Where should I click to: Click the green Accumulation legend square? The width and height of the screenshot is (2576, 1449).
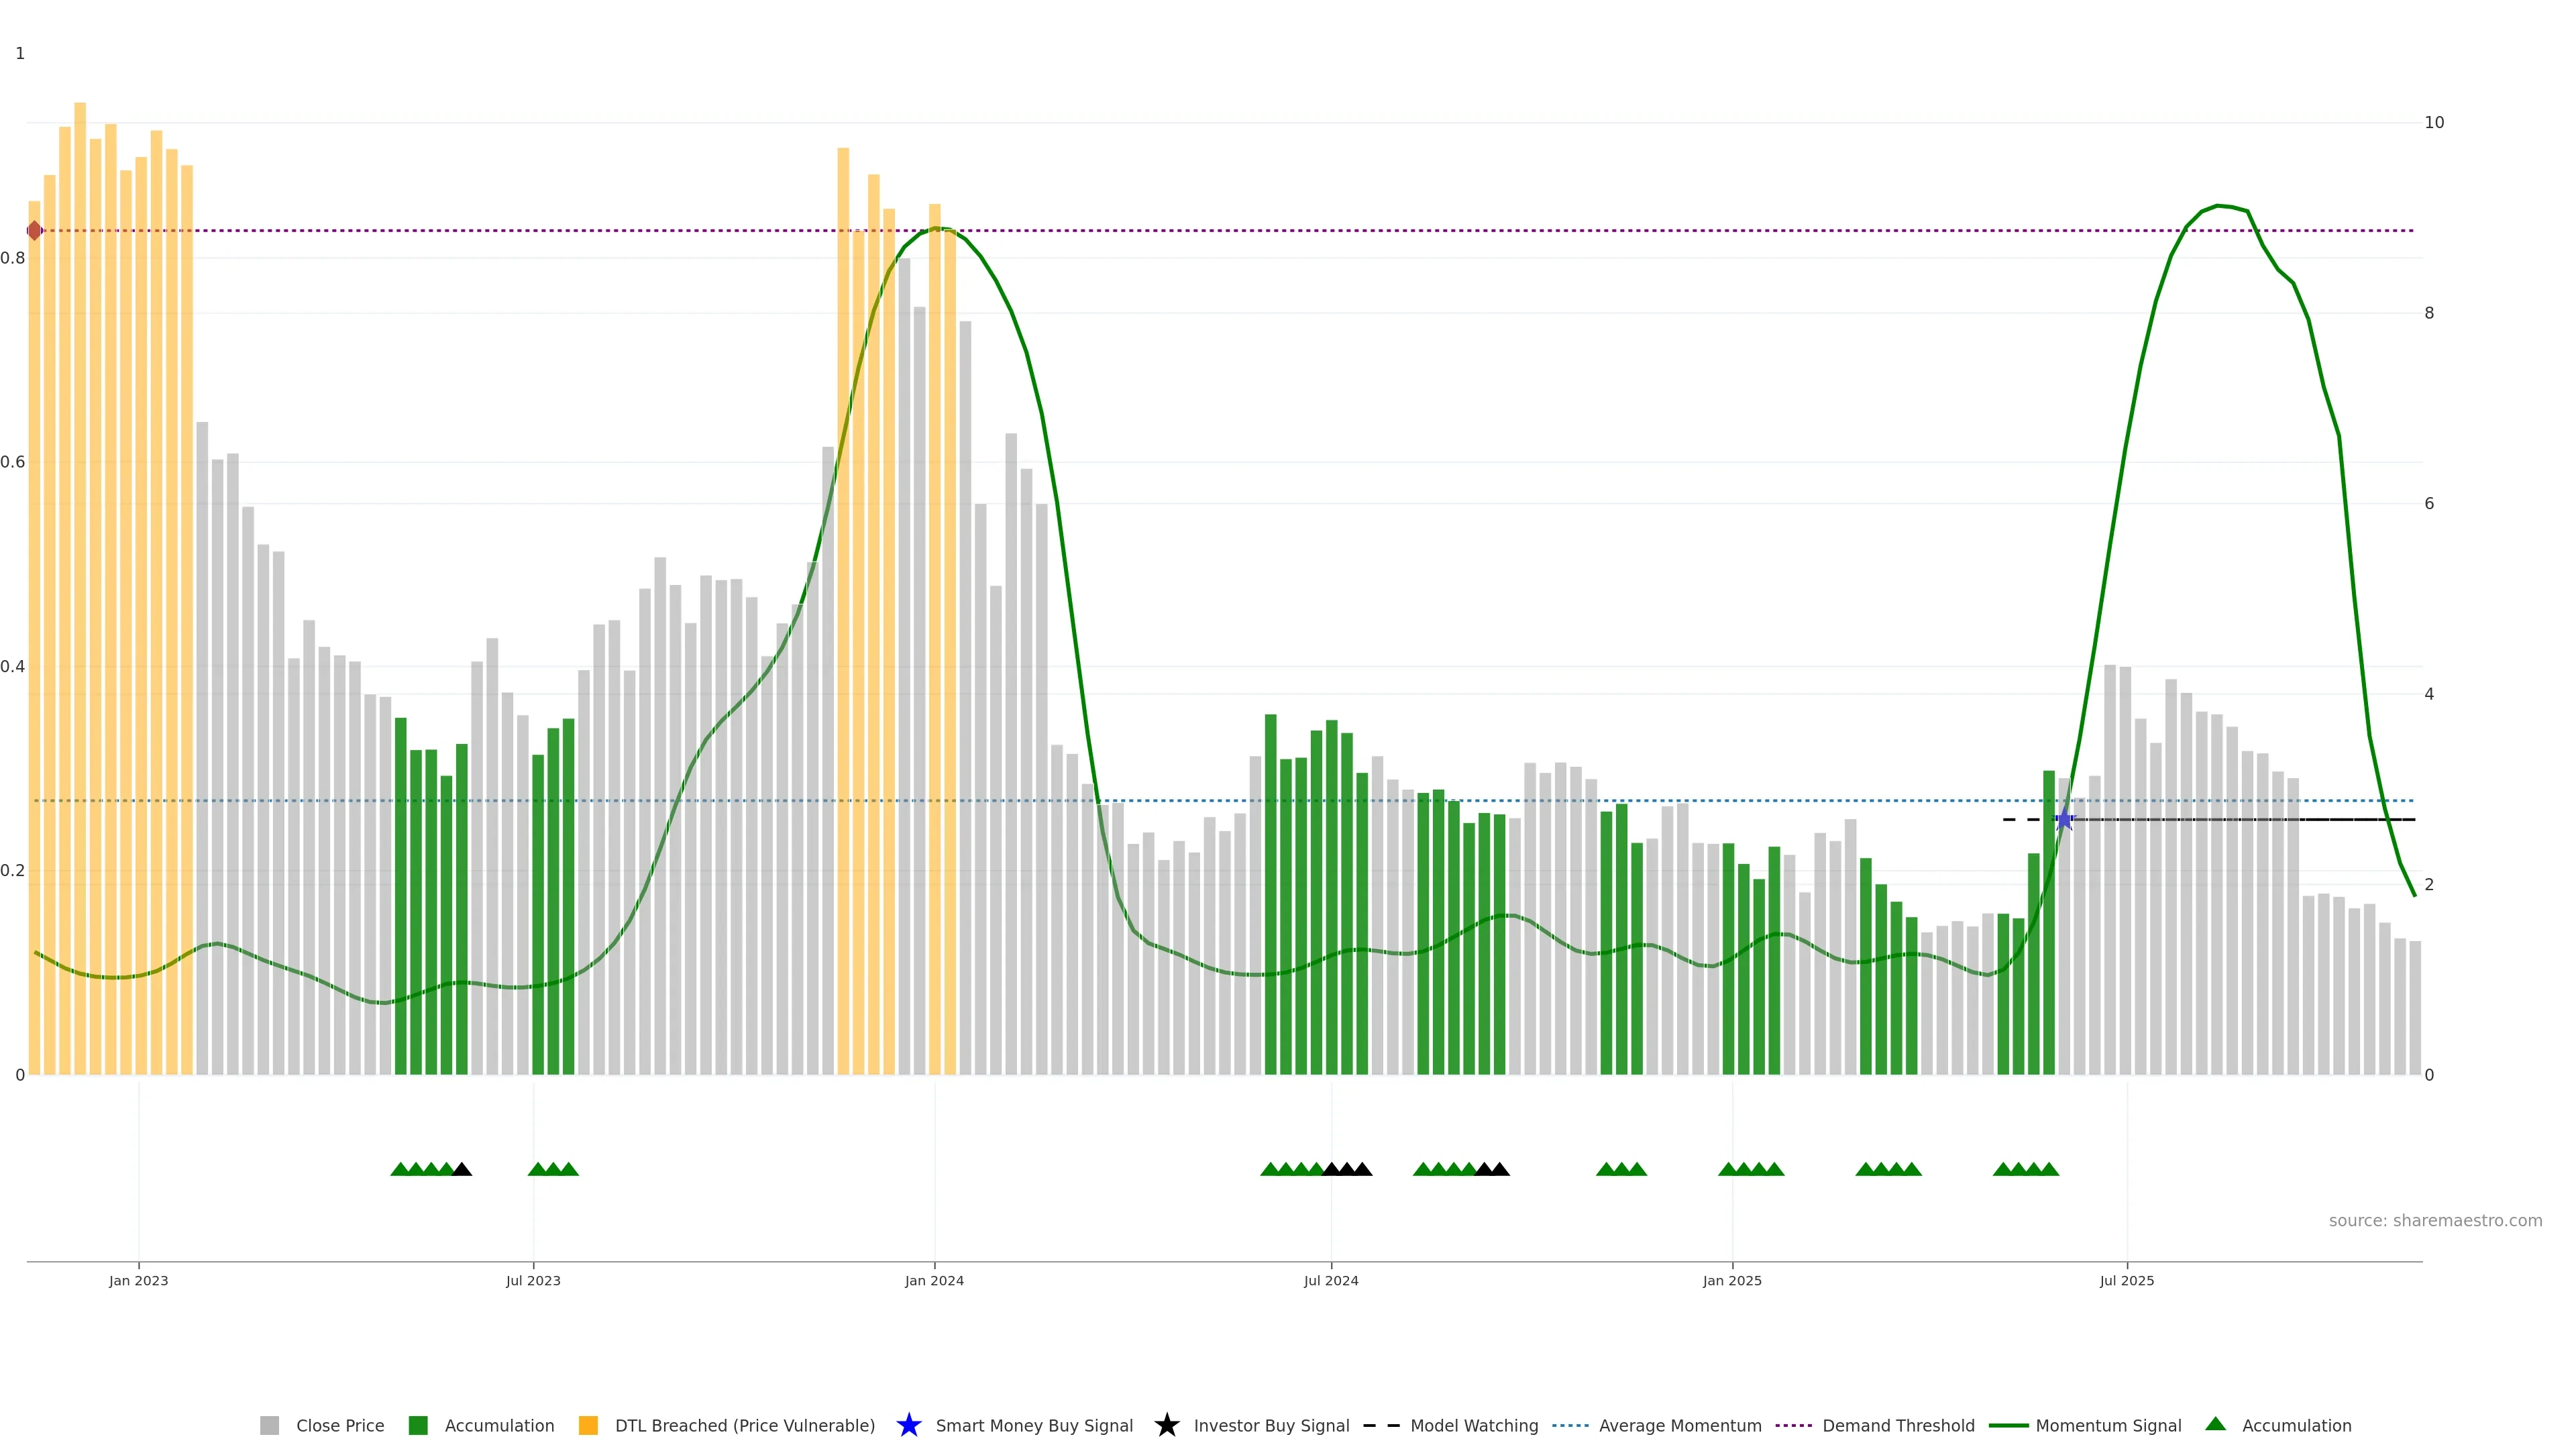(418, 1425)
